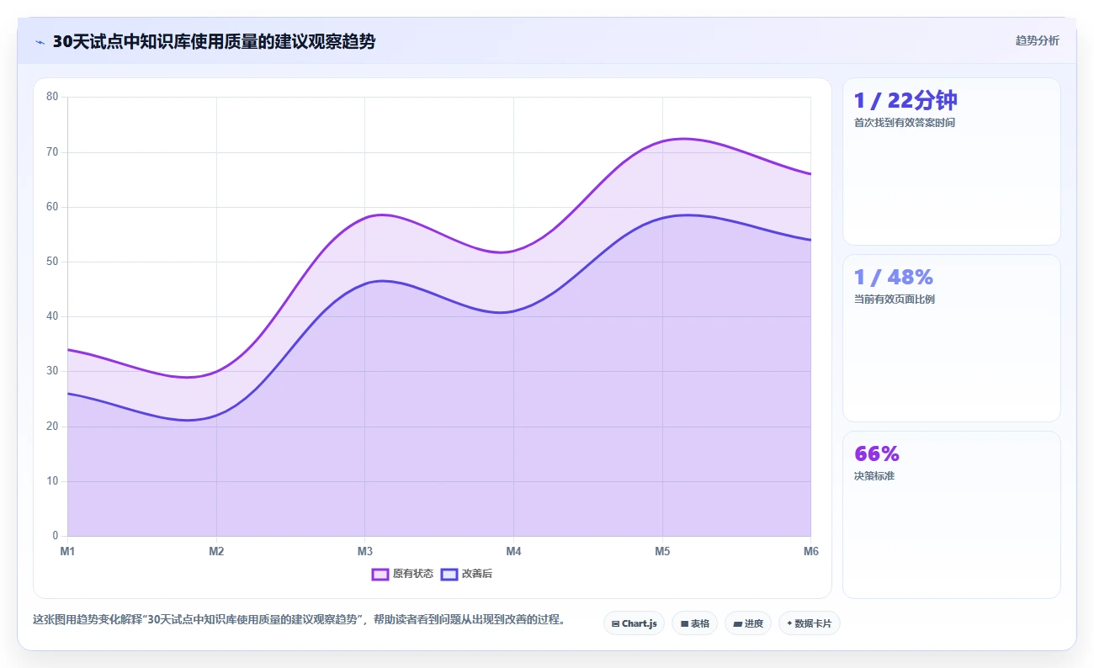The width and height of the screenshot is (1094, 668).
Task: Open the 1 / 48% metric card
Action: [951, 338]
